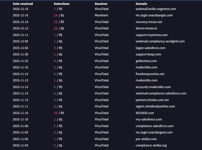Viewport: 202px width, 150px height.
Task: Click the getbentoo.com domain
Action: [146, 61]
